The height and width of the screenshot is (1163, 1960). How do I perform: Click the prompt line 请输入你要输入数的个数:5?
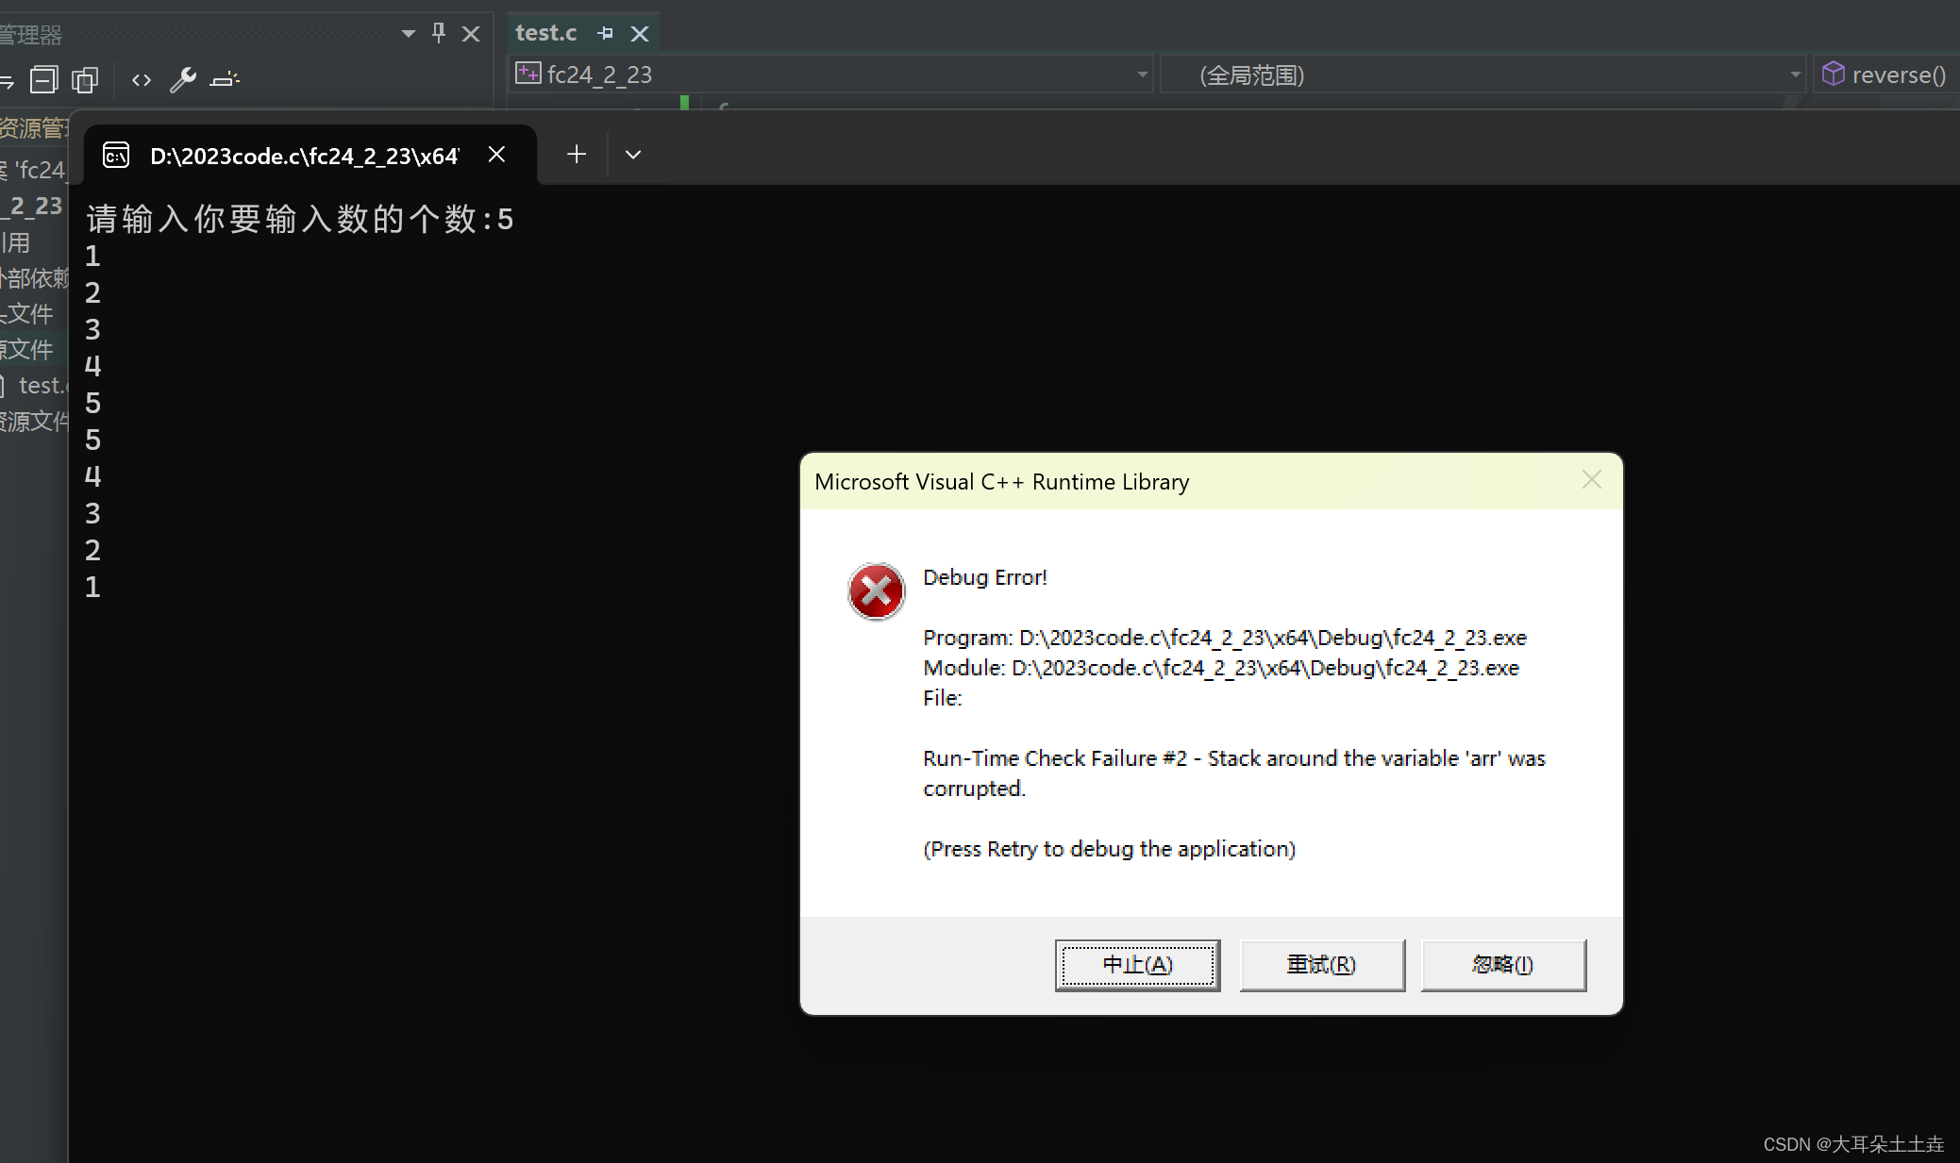[300, 219]
